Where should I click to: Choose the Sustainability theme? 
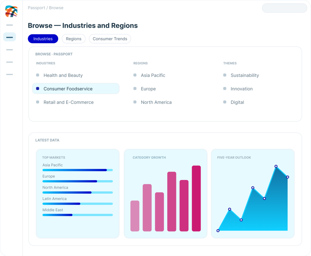(x=241, y=75)
